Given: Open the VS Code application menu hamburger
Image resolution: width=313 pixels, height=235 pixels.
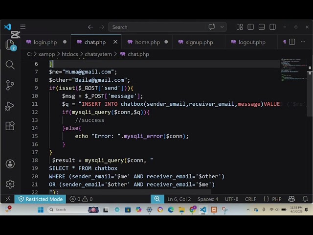Looking at the screenshot, I should pos(23,27).
